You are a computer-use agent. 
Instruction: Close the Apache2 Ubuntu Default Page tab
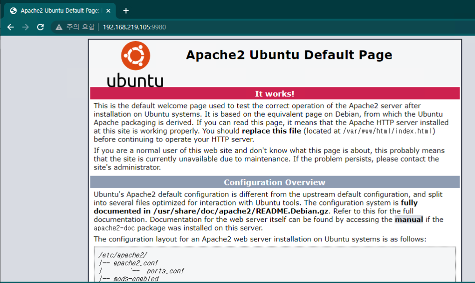tap(108, 11)
